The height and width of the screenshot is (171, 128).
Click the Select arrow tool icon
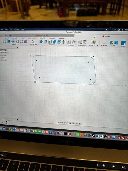[123, 43]
